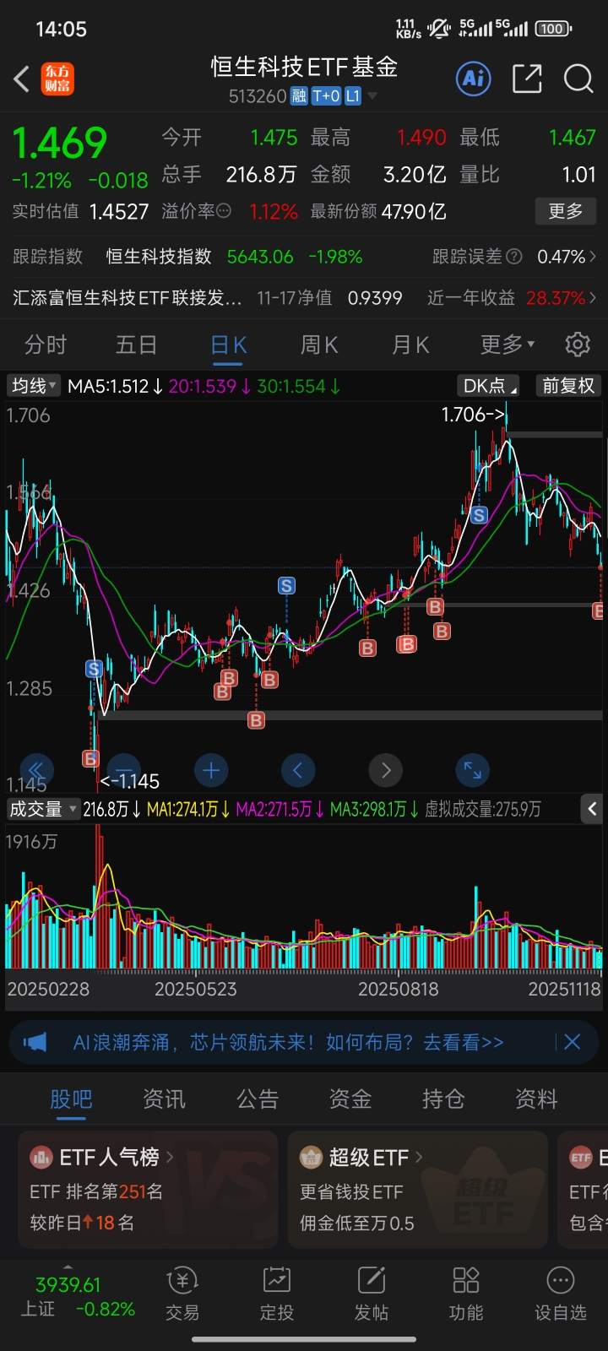Tap the 1.469 latest price
The width and height of the screenshot is (608, 1351).
[60, 143]
